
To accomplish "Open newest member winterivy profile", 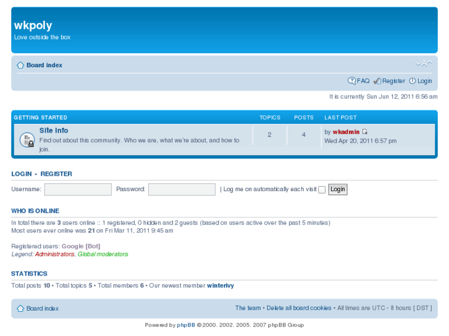I will (x=220, y=285).
